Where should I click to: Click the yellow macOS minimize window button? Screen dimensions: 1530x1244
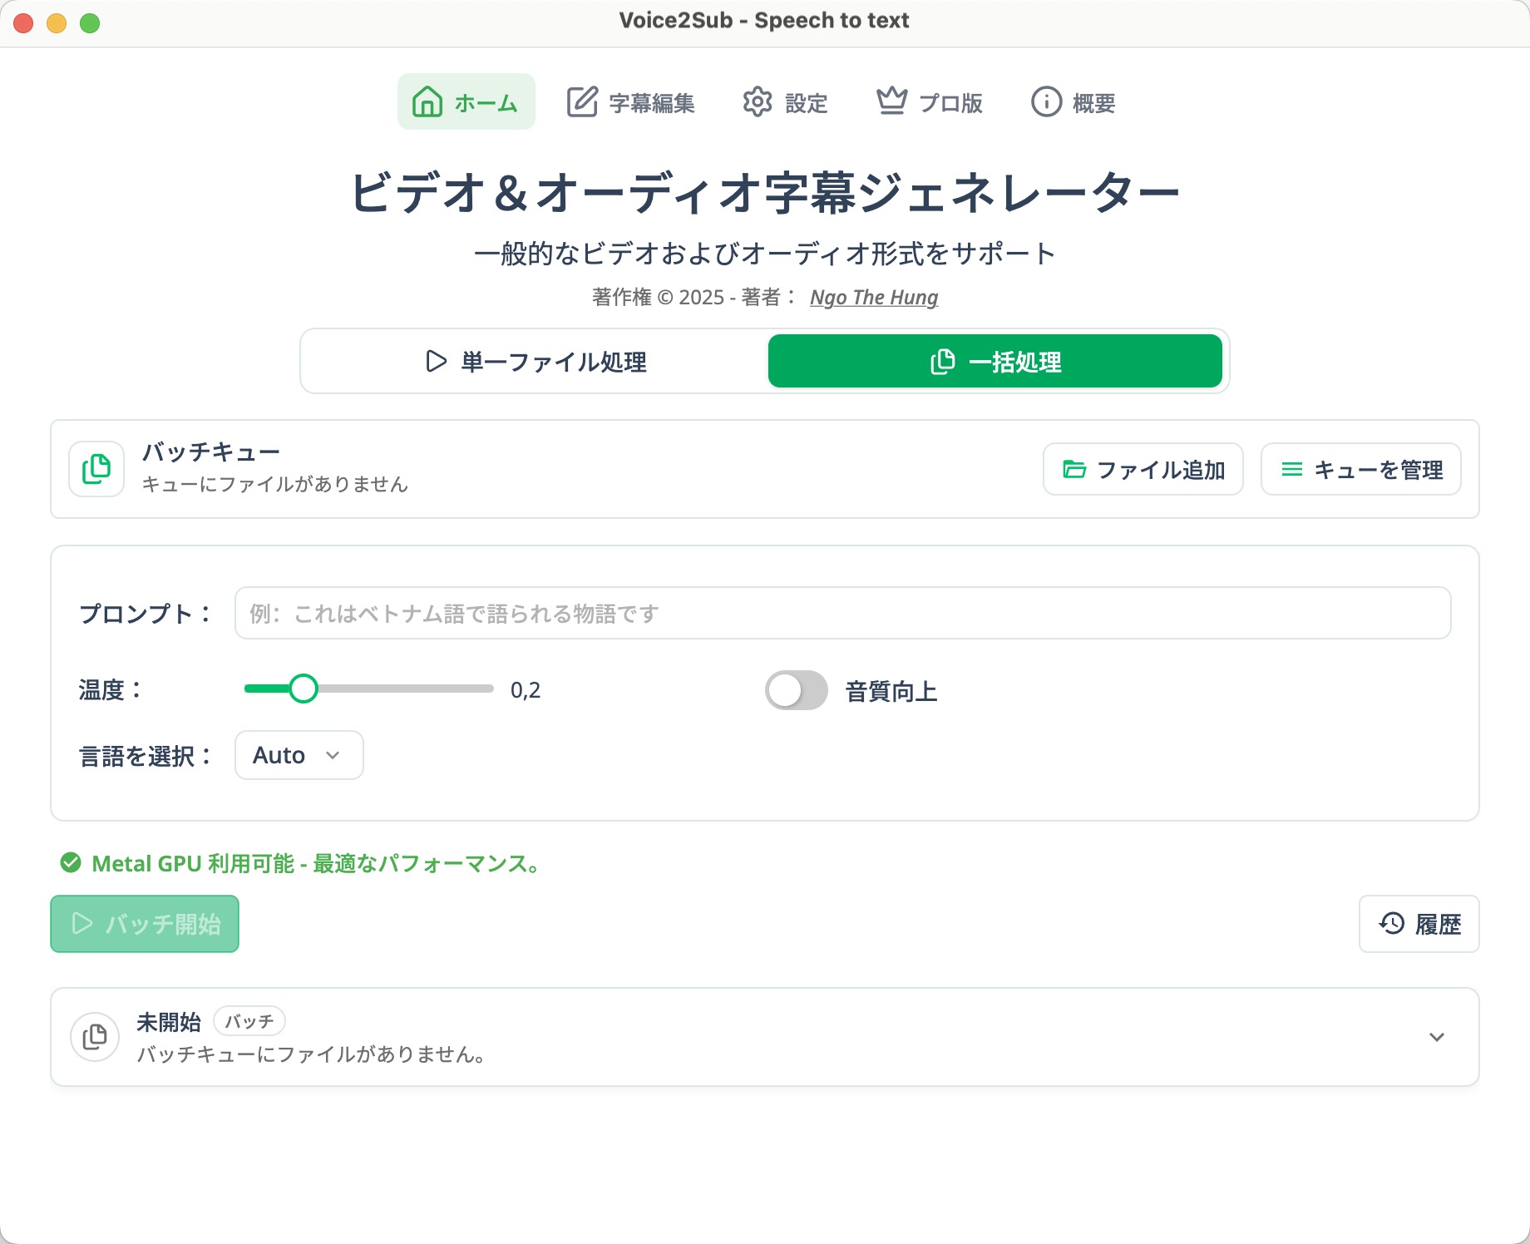57,23
